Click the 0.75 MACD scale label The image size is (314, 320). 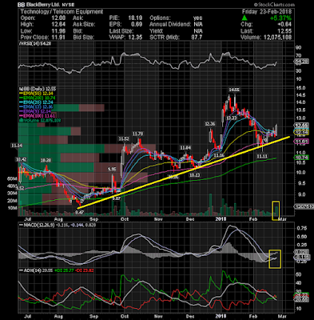tap(301, 228)
